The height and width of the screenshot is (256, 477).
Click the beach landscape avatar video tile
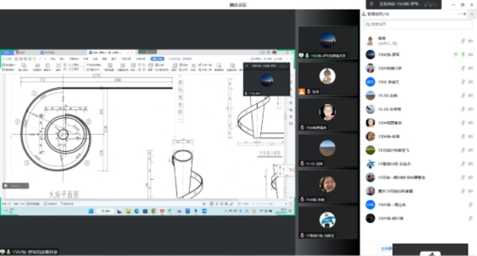pos(328,150)
